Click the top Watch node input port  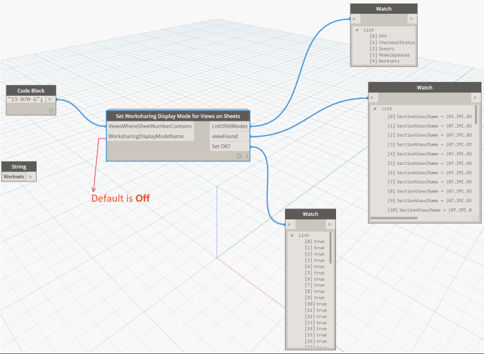click(355, 19)
